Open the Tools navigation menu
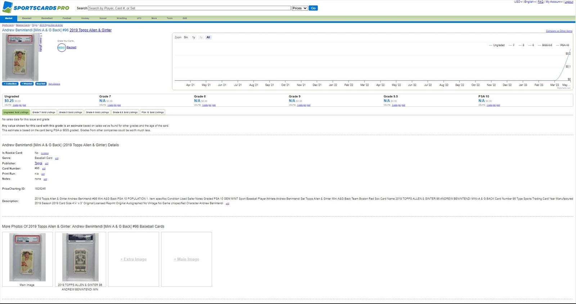This screenshot has width=576, height=304. pyautogui.click(x=170, y=18)
